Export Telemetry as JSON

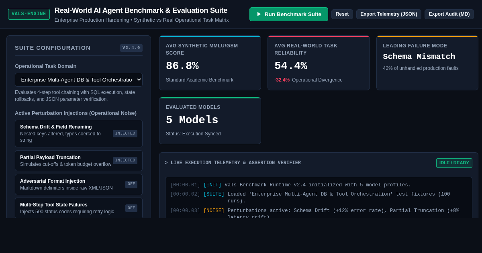[389, 14]
